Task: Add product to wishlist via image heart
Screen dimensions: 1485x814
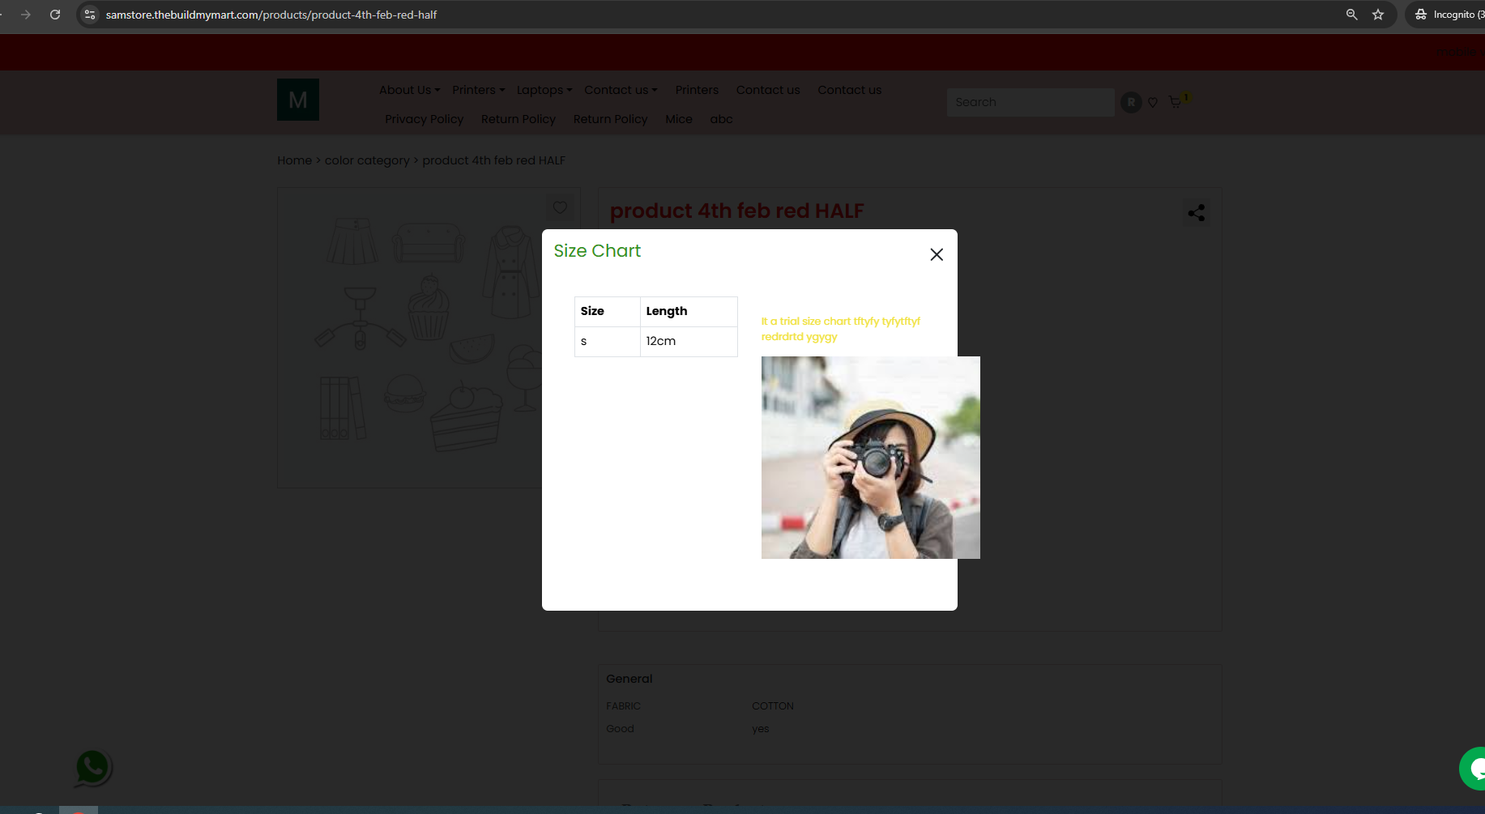Action: click(560, 207)
